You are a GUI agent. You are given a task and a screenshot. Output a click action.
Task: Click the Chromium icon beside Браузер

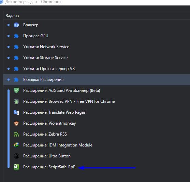tap(16, 25)
